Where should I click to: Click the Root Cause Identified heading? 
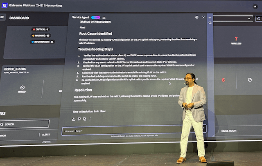tap(96, 33)
